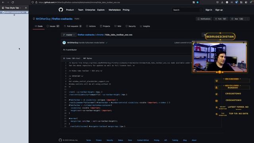Reload the page with the refresh icon
The image size is (254, 143).
[x=13, y=2]
